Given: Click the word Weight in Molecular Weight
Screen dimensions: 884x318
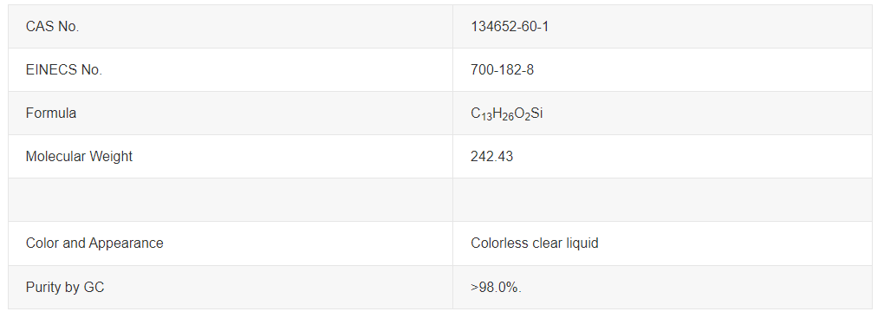Looking at the screenshot, I should point(113,157).
